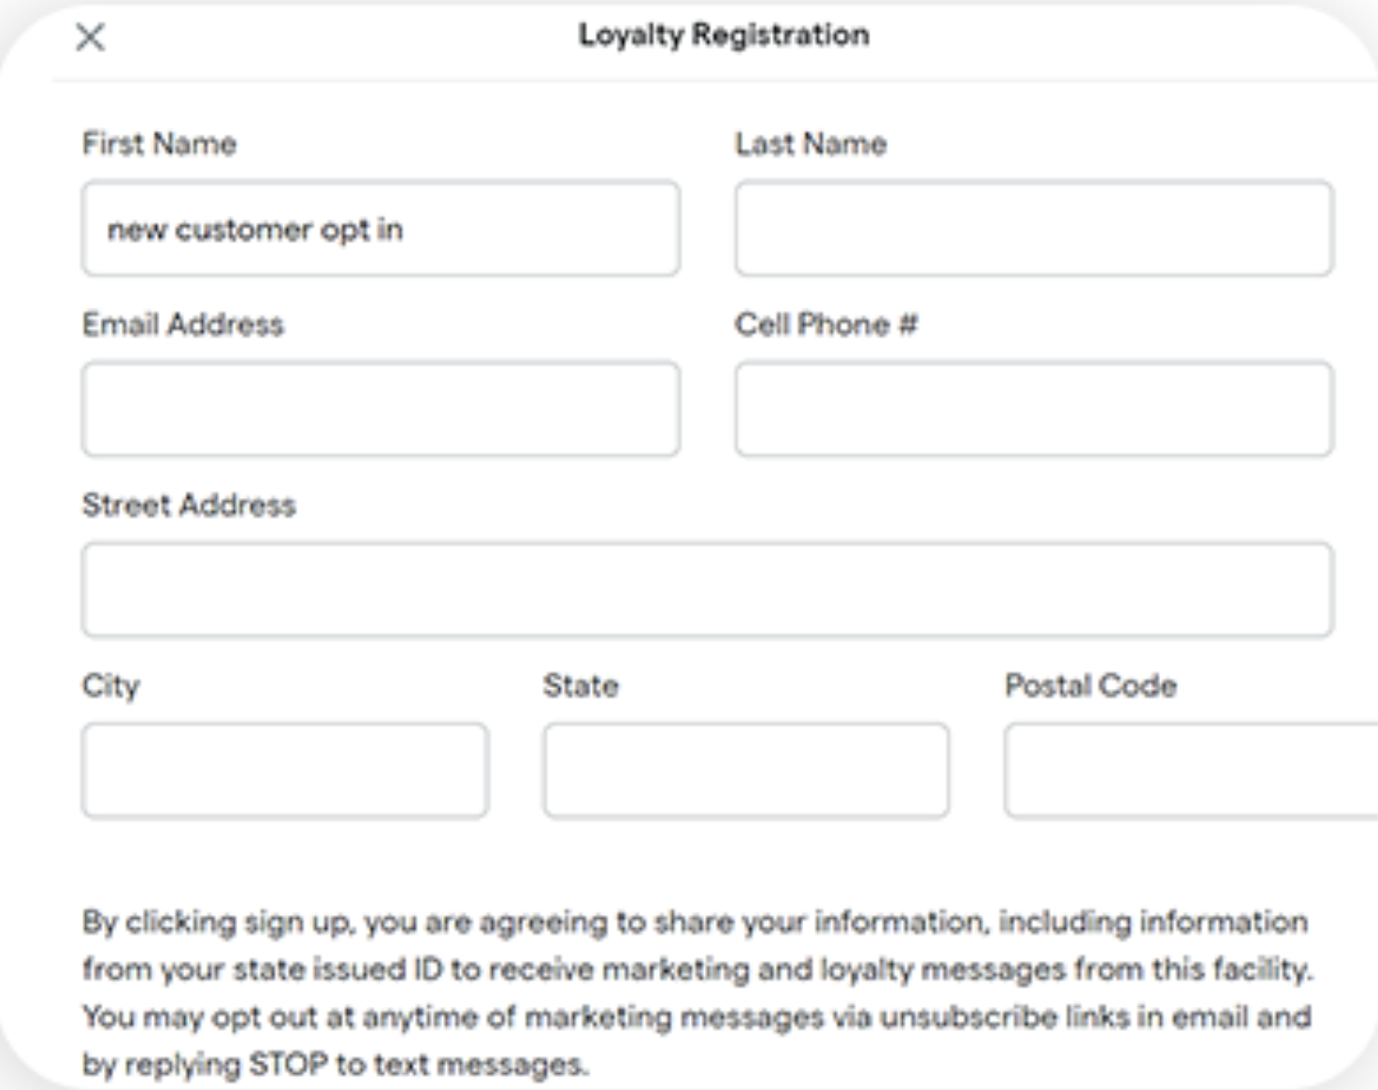1378x1090 pixels.
Task: Click the Loyalty Registration title
Action: [724, 36]
